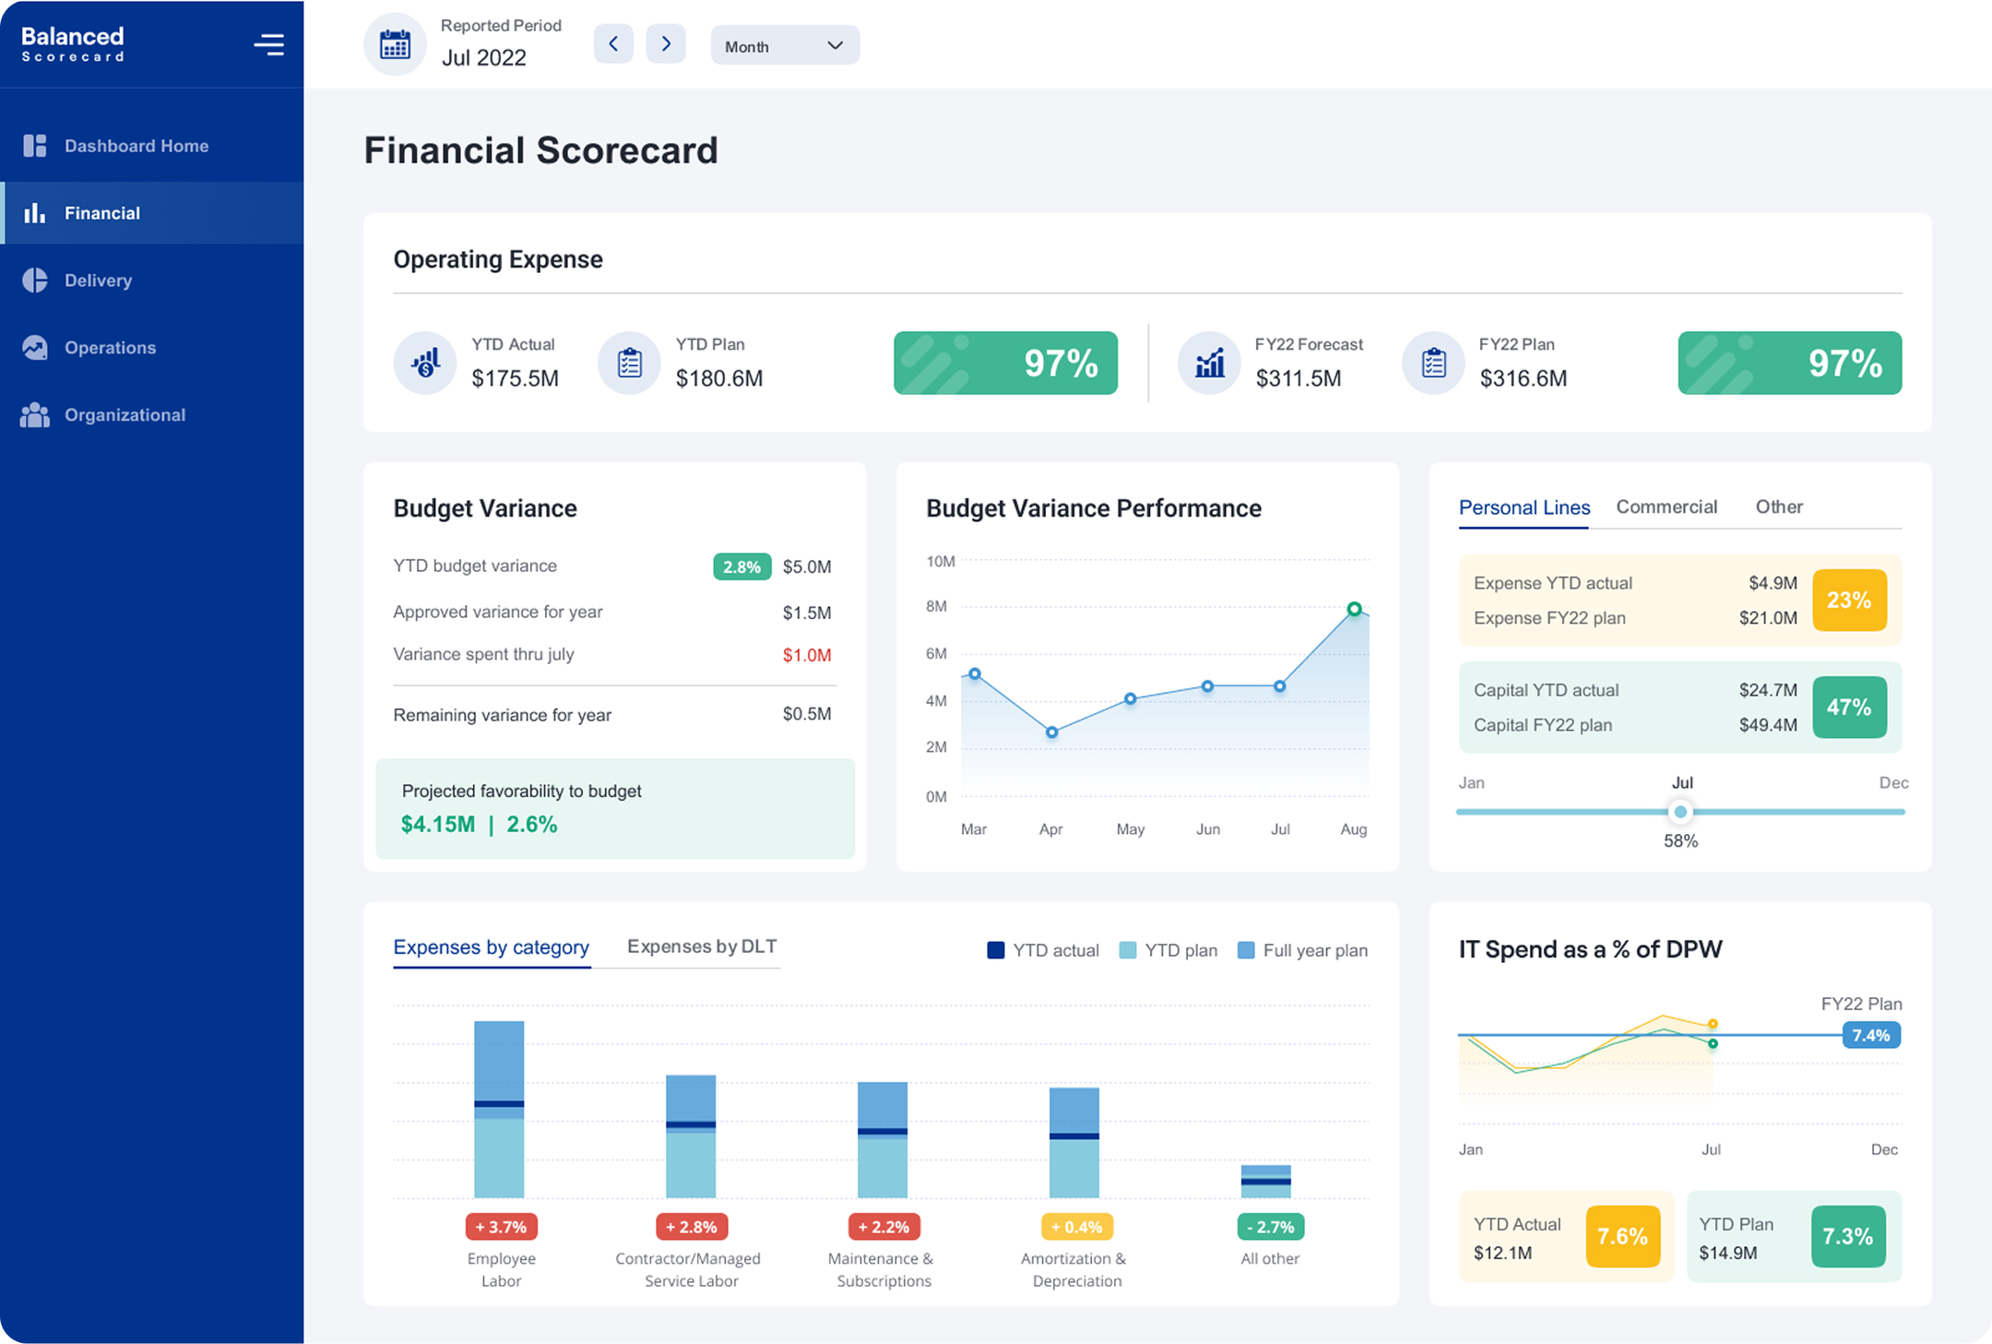The image size is (1992, 1344).
Task: Click the calendar icon next to Reported Period
Action: coord(395,43)
